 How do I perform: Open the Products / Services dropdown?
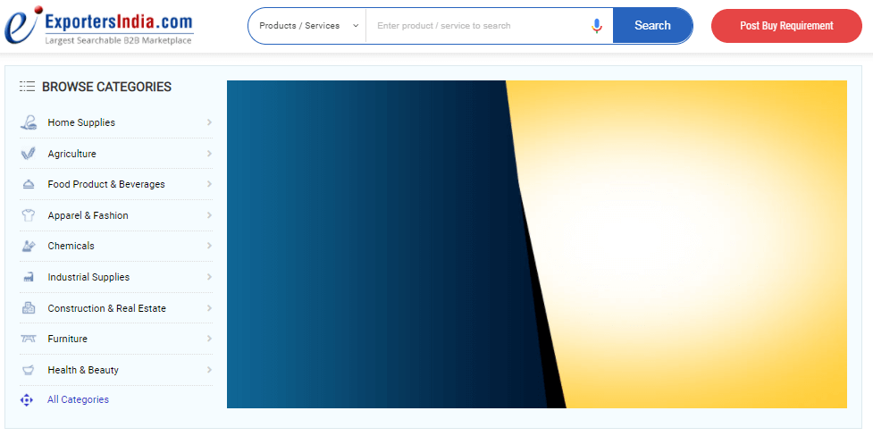click(308, 26)
